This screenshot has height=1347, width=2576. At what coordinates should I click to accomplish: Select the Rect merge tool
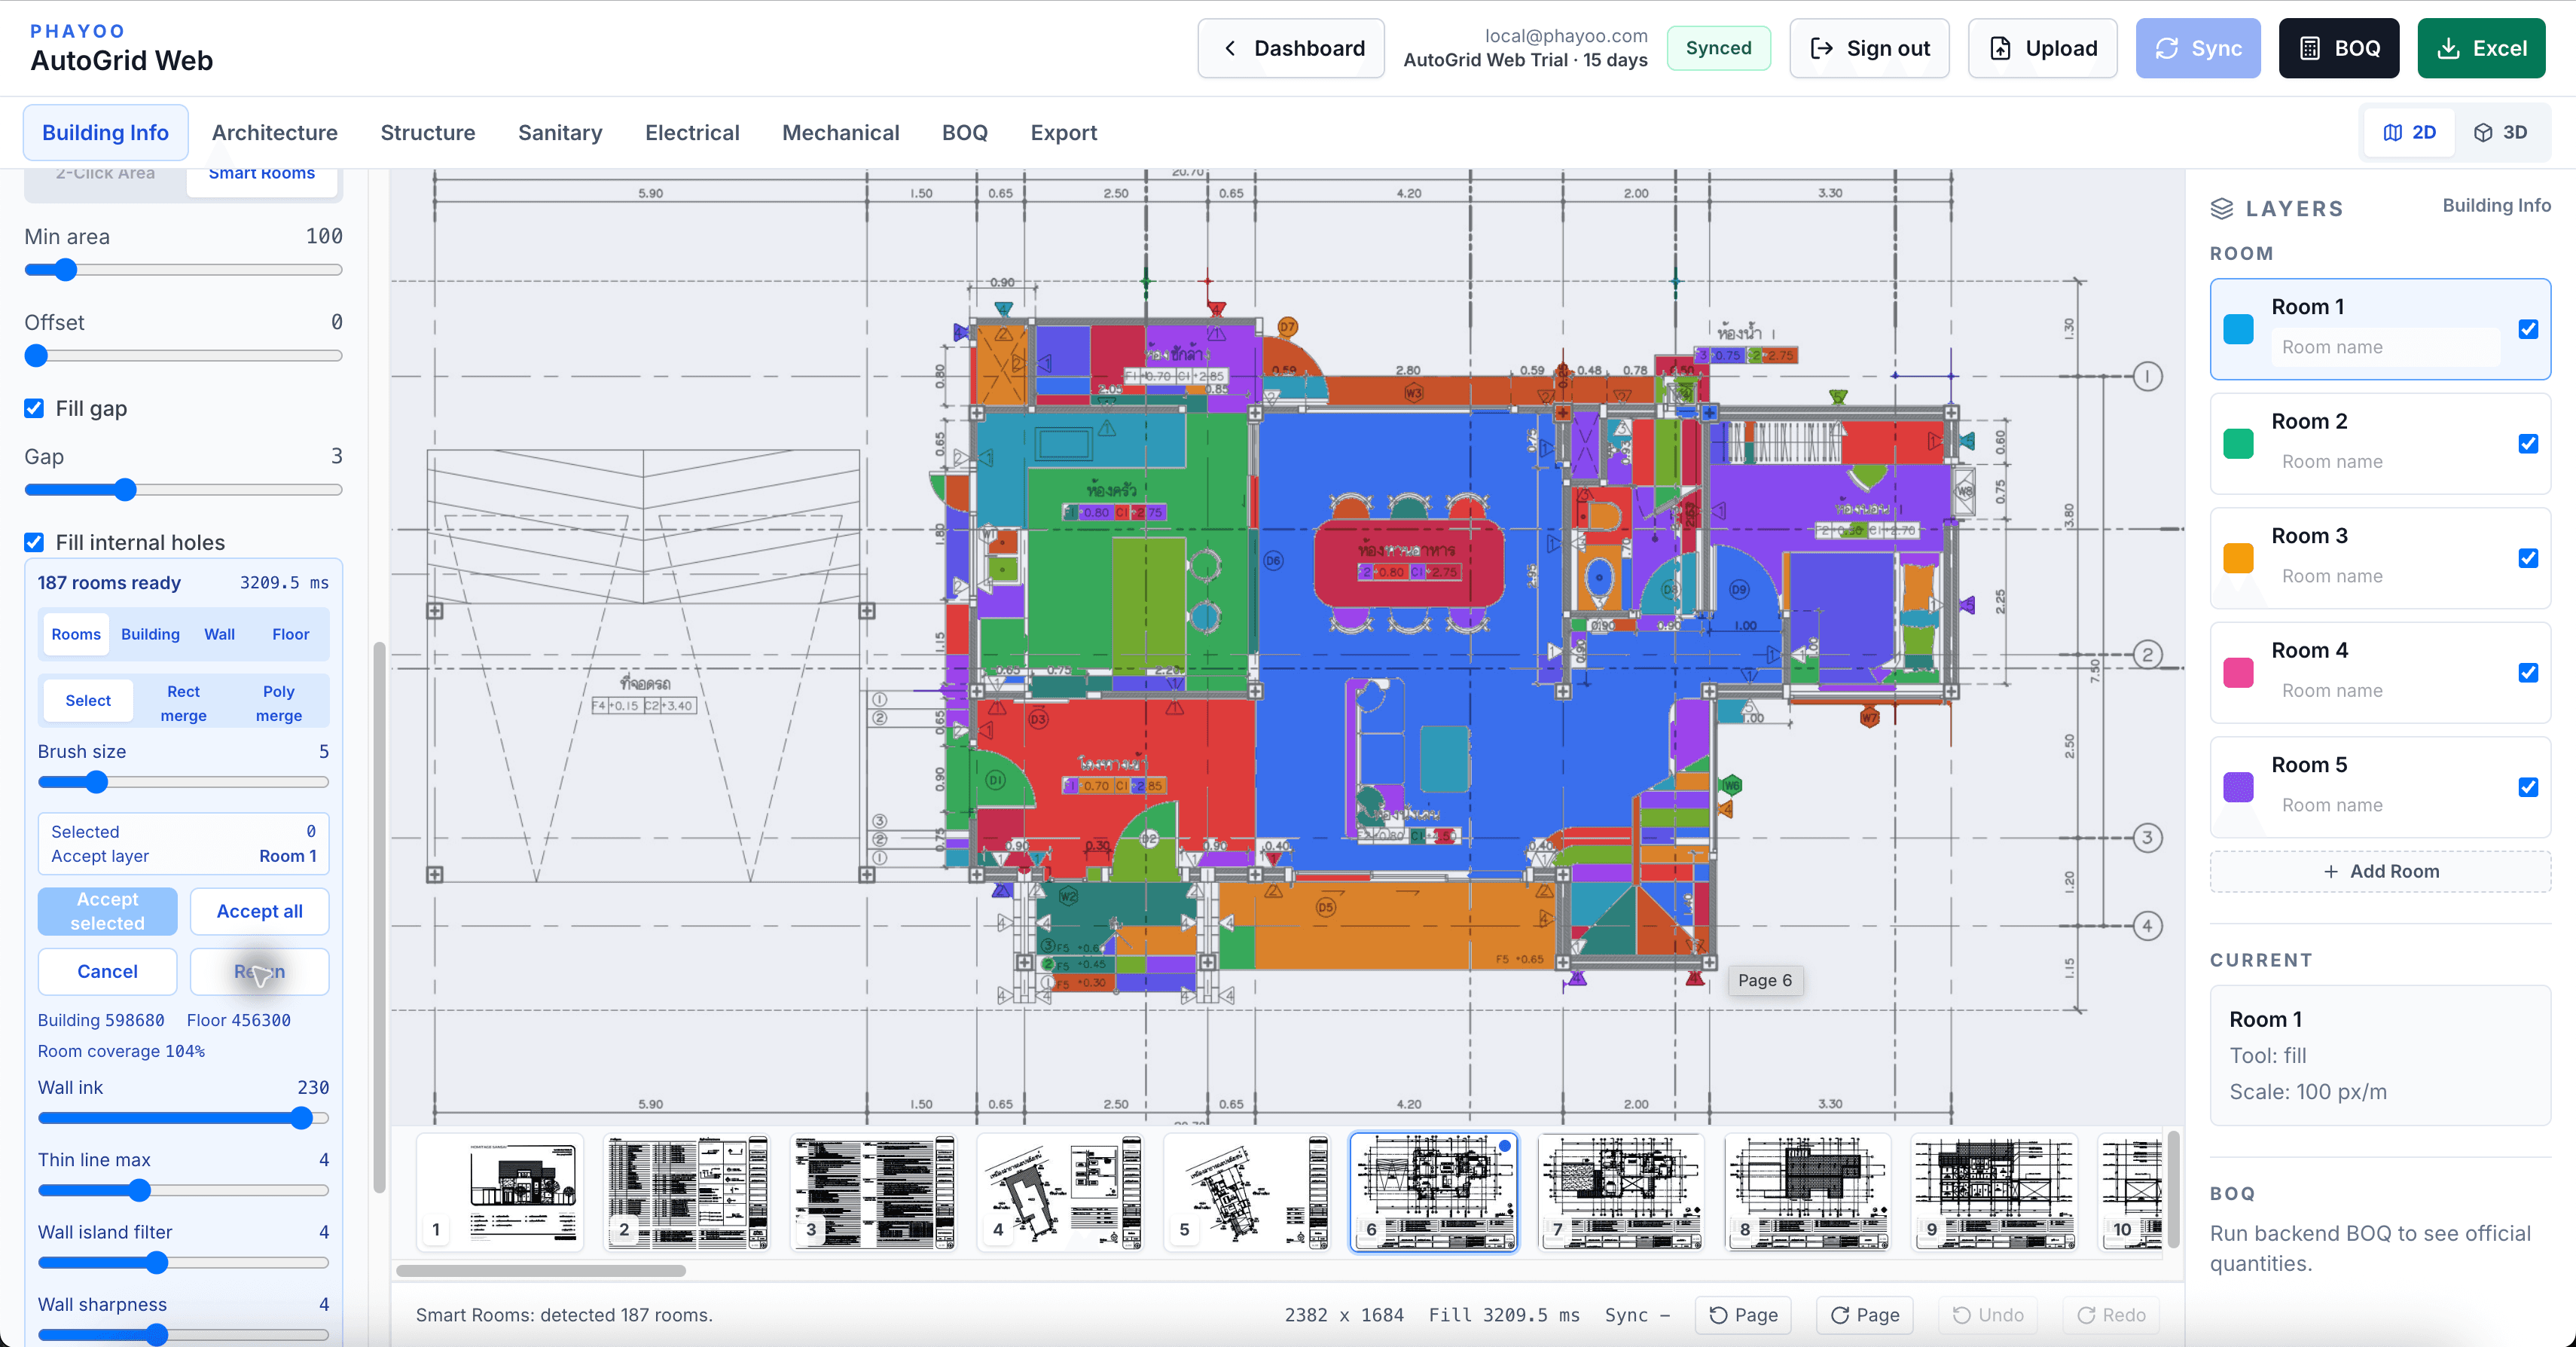click(184, 703)
